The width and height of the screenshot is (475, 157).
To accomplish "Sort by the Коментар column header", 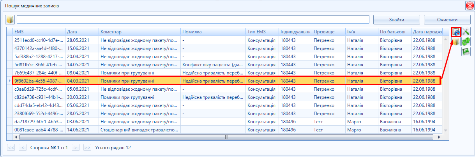I will [x=139, y=32].
